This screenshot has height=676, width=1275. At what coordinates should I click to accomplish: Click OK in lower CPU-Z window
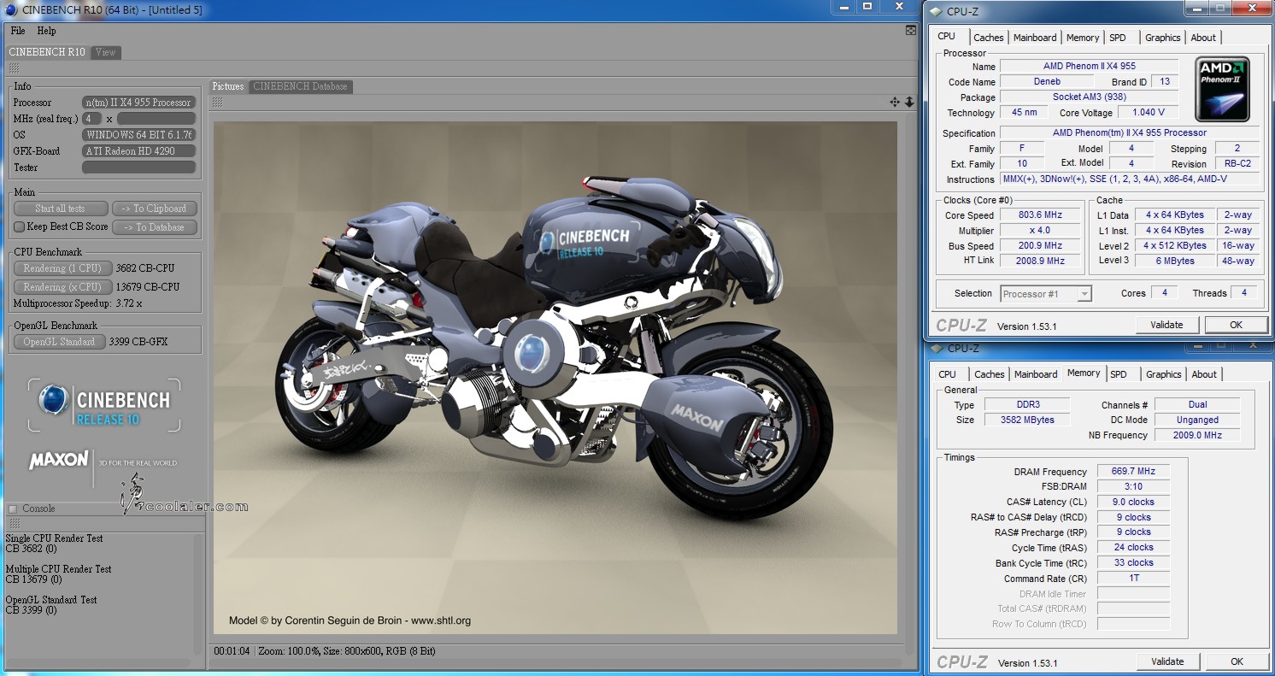point(1237,661)
